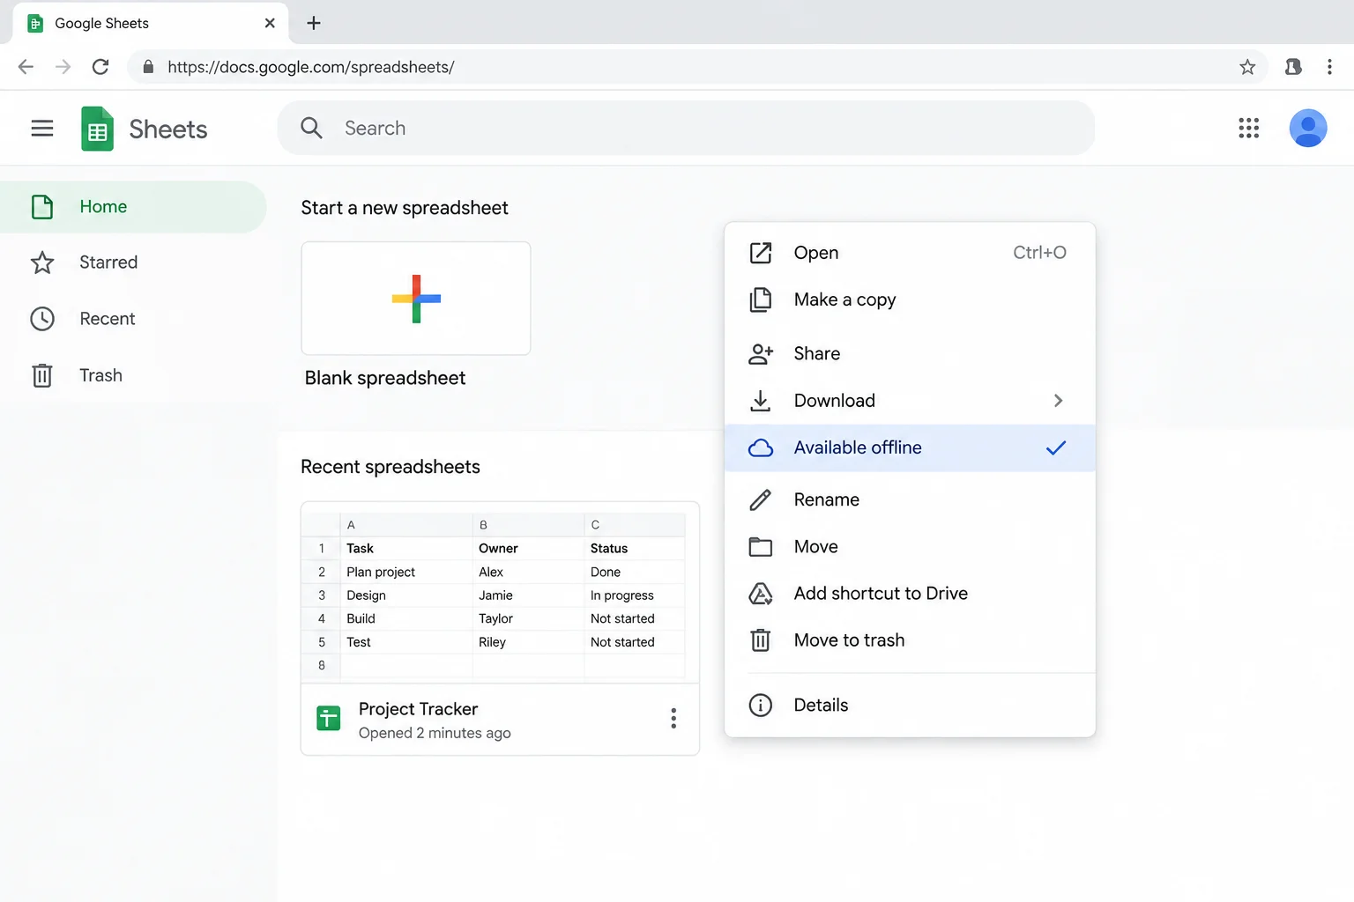Open Project Tracker three-dot options
Viewport: 1354px width, 902px height.
coord(673,719)
